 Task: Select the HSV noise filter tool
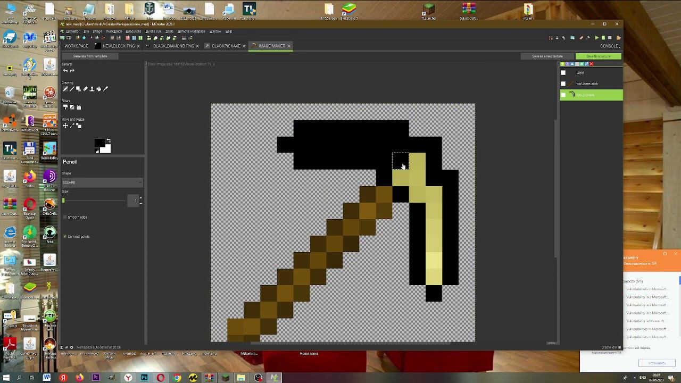(x=79, y=107)
